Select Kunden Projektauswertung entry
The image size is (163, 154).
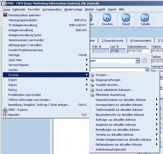(x=46, y=50)
